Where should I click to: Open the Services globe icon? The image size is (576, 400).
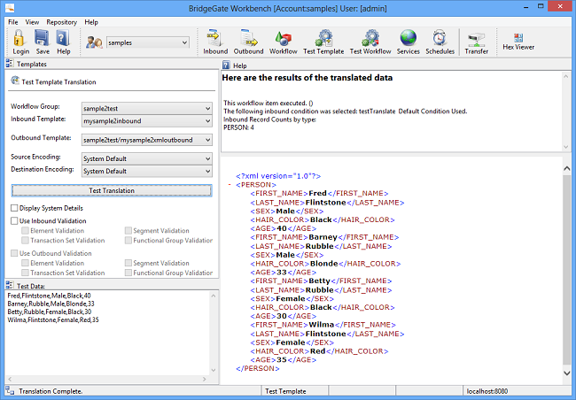click(409, 38)
